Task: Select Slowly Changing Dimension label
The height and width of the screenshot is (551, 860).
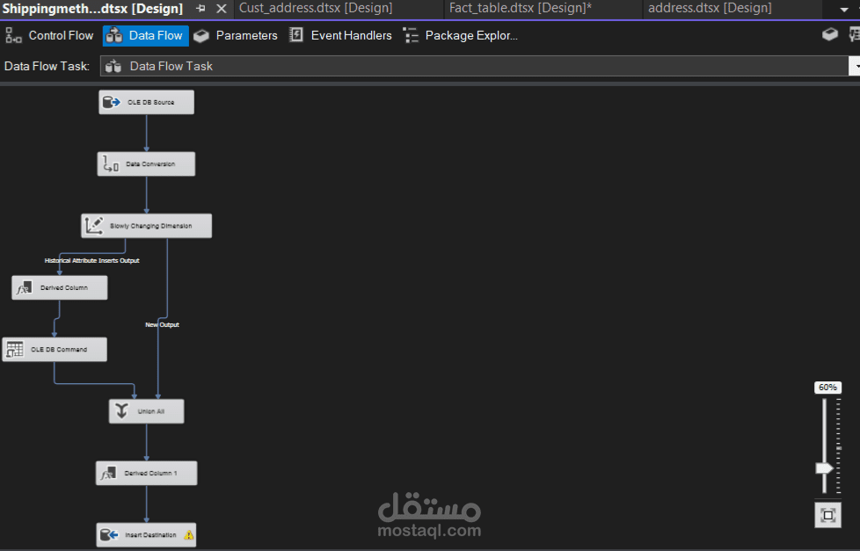Action: point(151,226)
